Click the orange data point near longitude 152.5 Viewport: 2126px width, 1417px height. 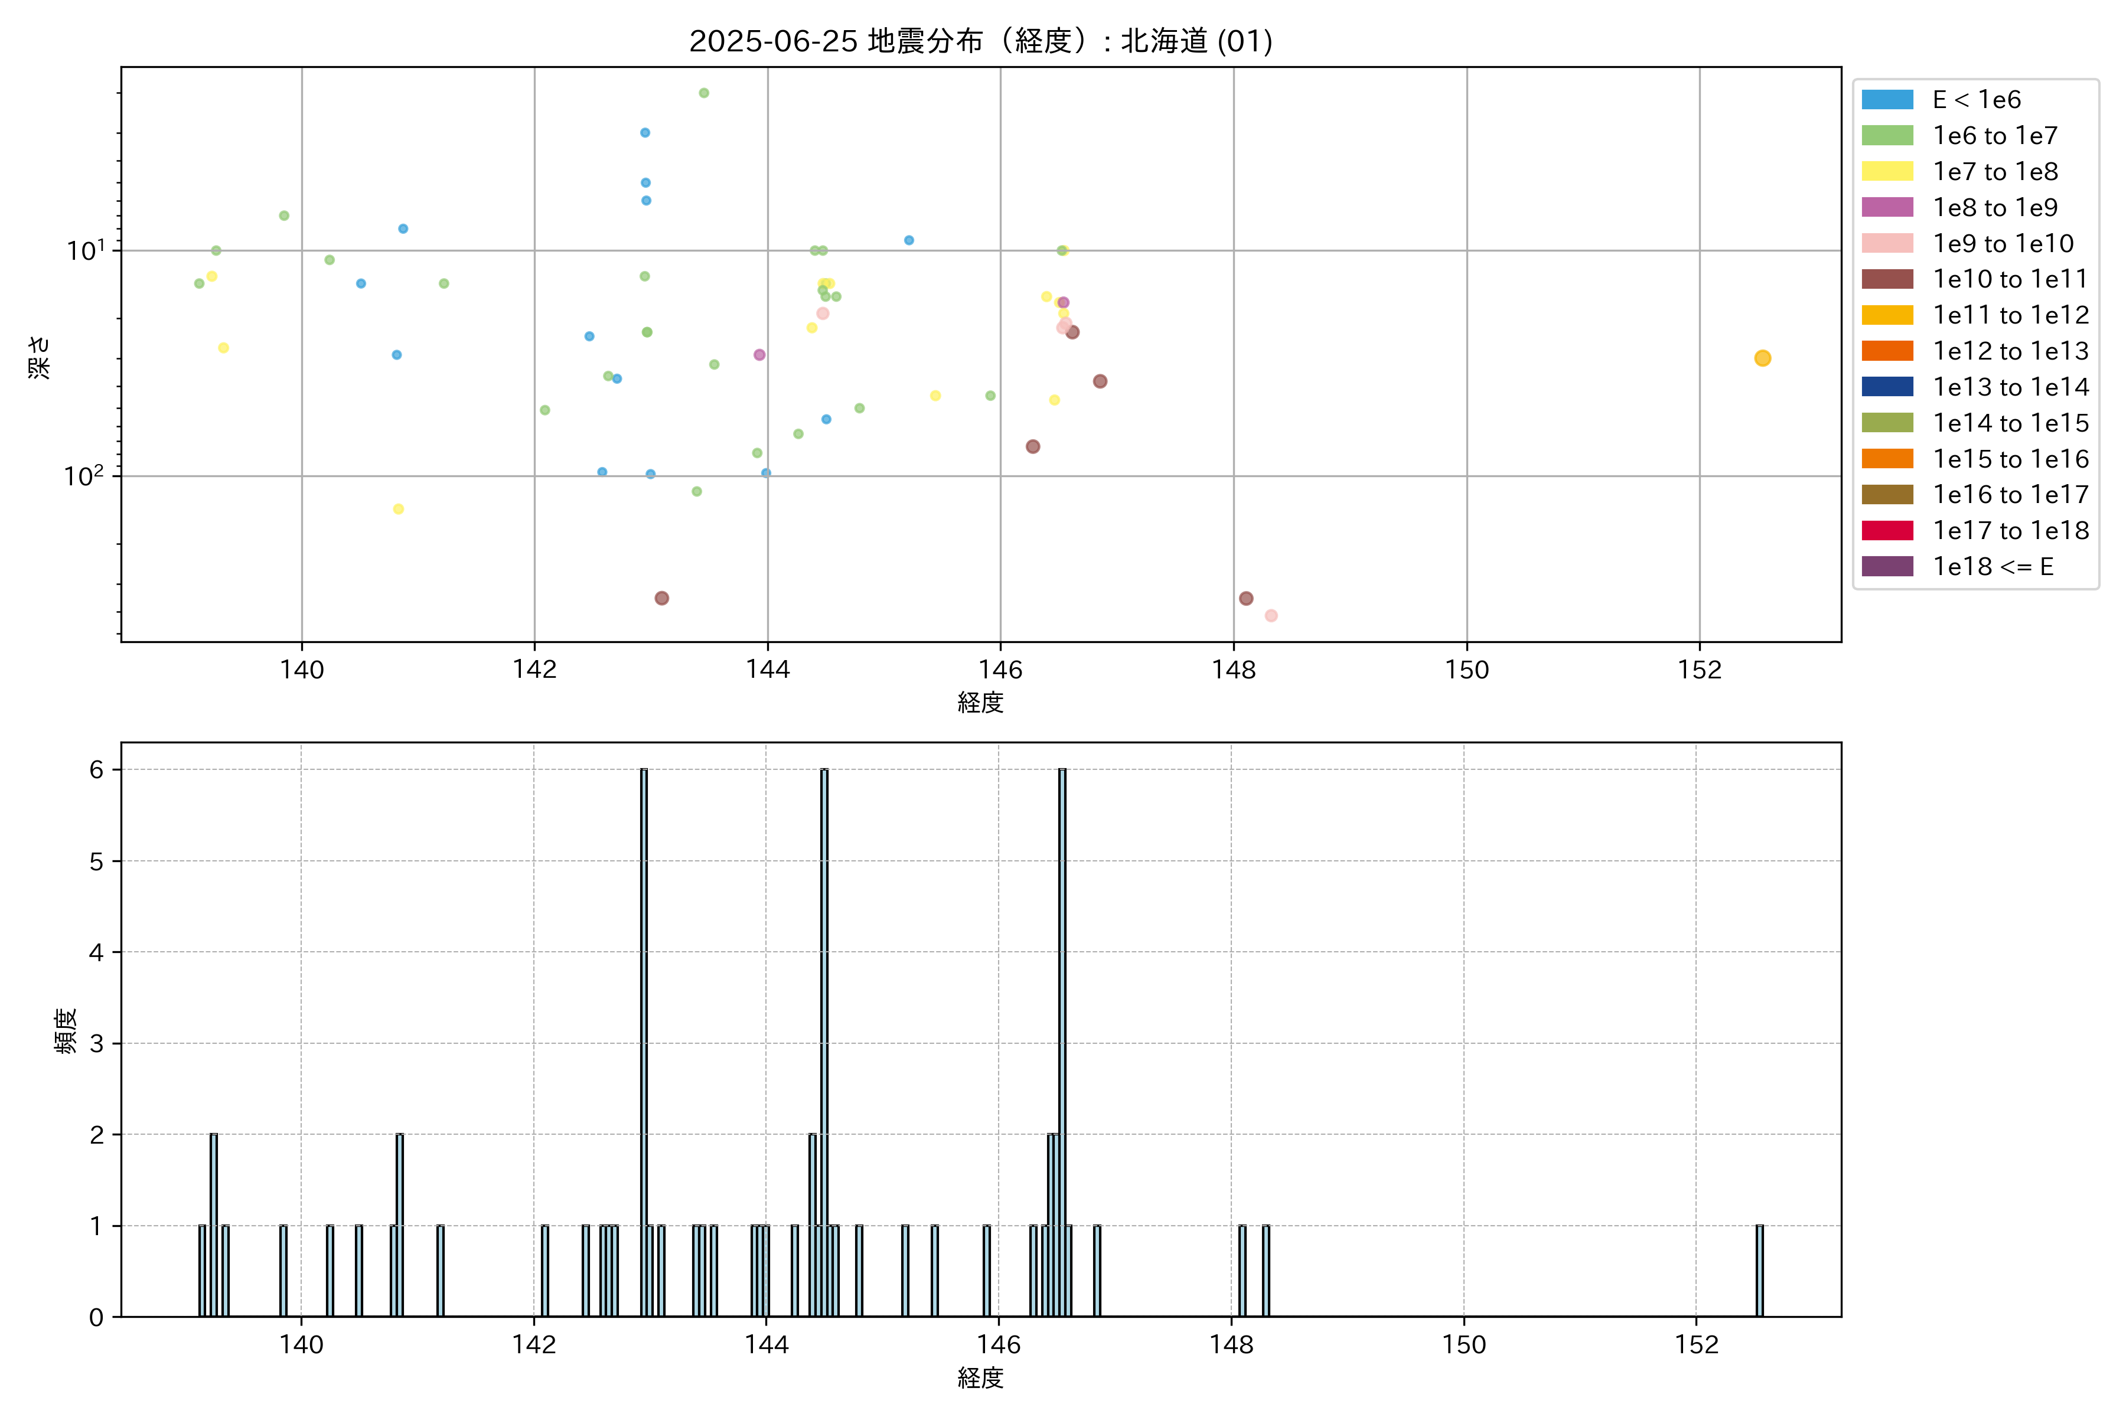click(x=1762, y=359)
